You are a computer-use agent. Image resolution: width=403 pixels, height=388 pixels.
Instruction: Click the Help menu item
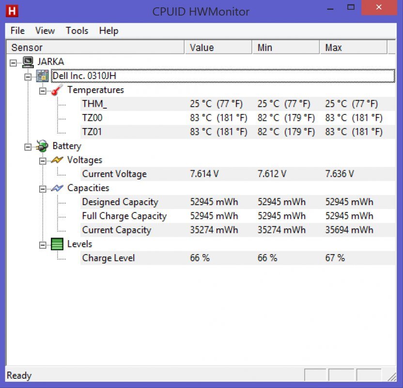pyautogui.click(x=108, y=31)
